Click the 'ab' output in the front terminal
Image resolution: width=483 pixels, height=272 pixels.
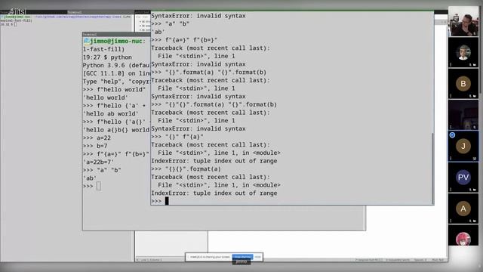coord(158,32)
